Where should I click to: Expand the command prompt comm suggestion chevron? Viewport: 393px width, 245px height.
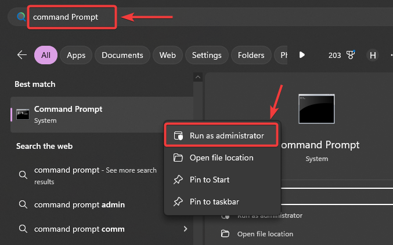pyautogui.click(x=185, y=229)
